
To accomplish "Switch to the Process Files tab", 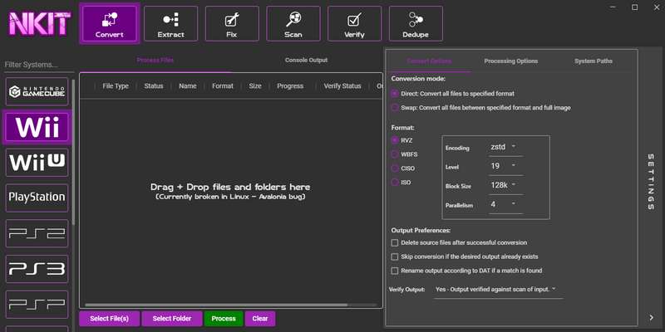I will pos(155,60).
